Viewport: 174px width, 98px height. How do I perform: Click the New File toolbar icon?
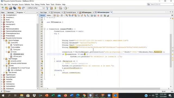coord(3,8)
